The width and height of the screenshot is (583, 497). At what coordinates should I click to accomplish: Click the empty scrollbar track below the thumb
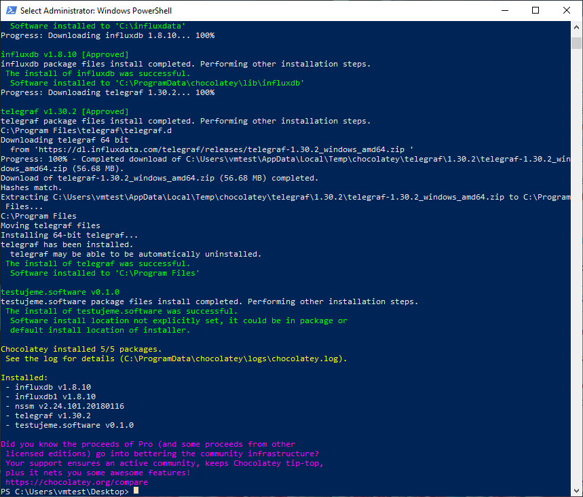point(577,272)
